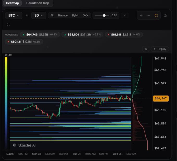This screenshot has width=177, height=161.
Task: Click the Mon 03 time axis label
Action: [36, 154]
